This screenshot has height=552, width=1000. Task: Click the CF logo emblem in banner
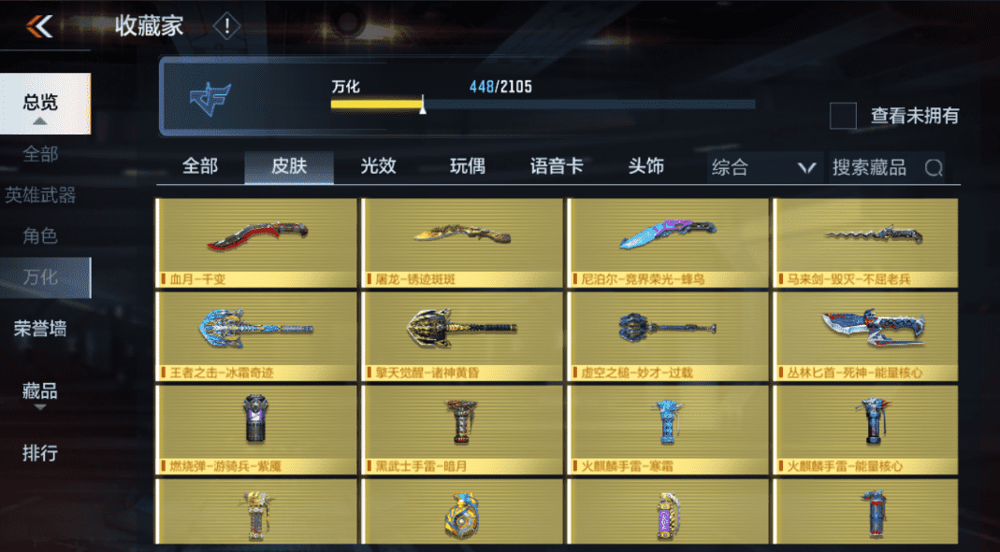(x=210, y=99)
